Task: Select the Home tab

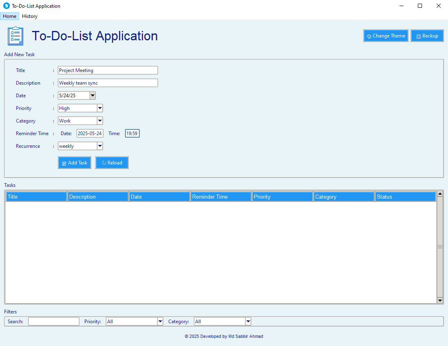Action: (x=9, y=16)
